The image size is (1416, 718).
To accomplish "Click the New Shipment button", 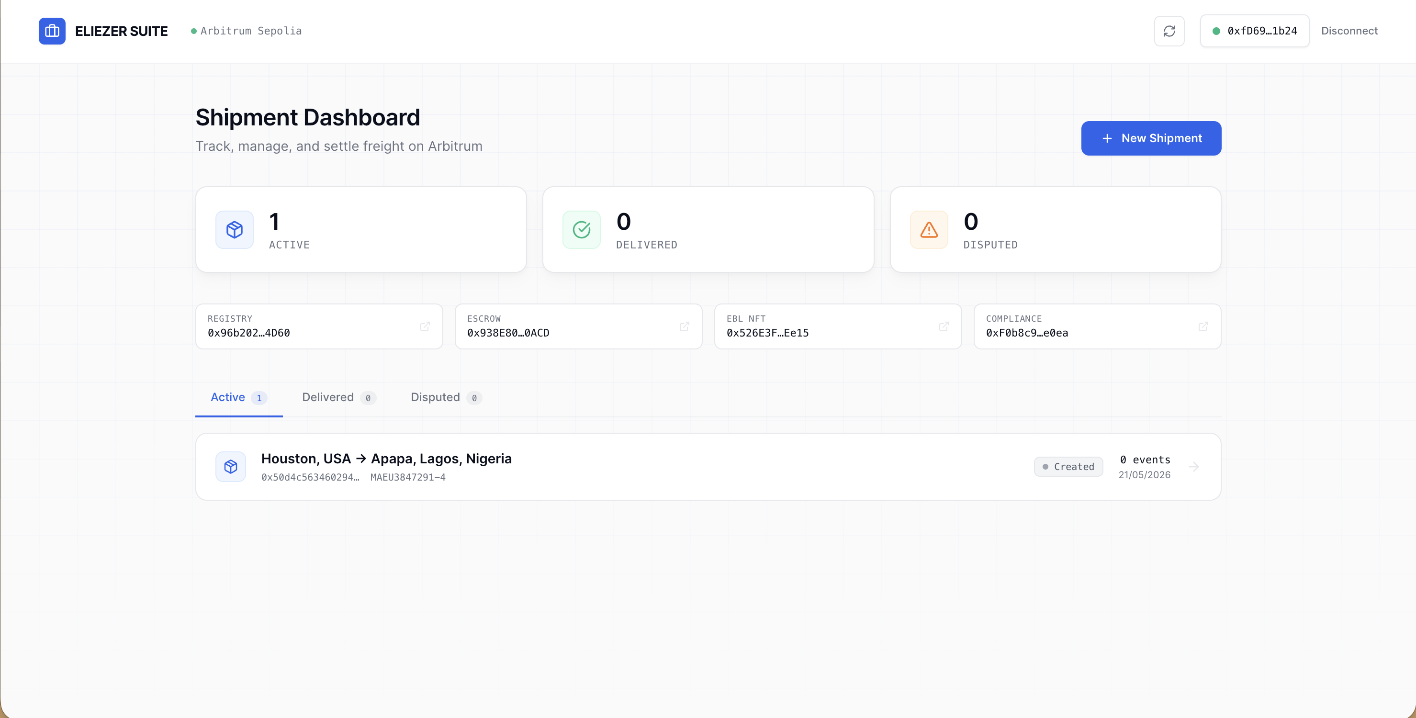I will 1151,138.
